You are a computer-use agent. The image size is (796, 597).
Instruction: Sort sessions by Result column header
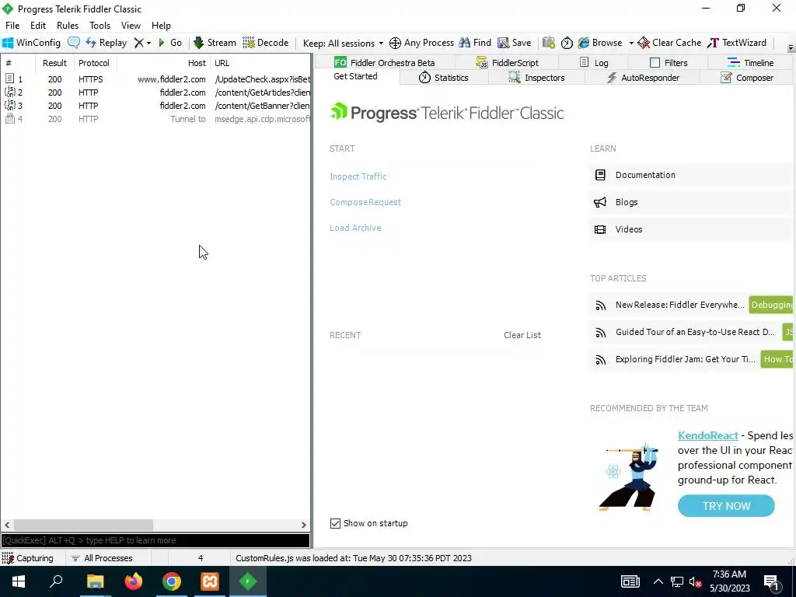[x=55, y=63]
